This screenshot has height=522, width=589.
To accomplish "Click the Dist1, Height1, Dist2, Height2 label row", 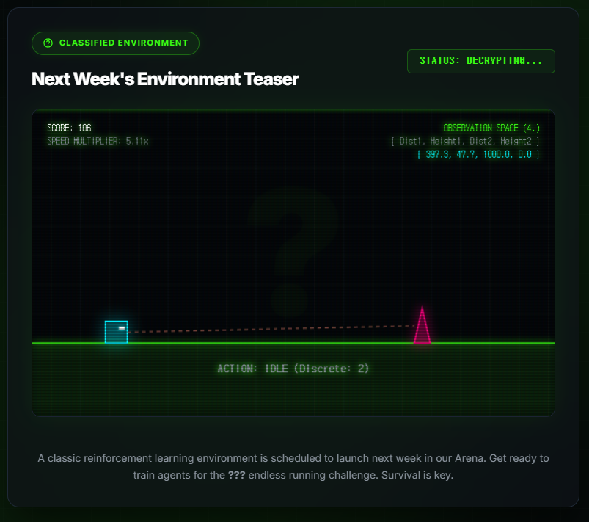I will click(x=466, y=141).
